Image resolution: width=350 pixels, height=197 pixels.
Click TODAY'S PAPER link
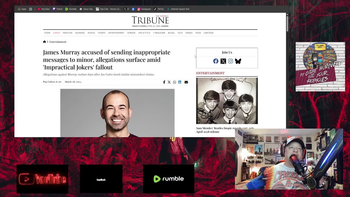click(x=139, y=26)
